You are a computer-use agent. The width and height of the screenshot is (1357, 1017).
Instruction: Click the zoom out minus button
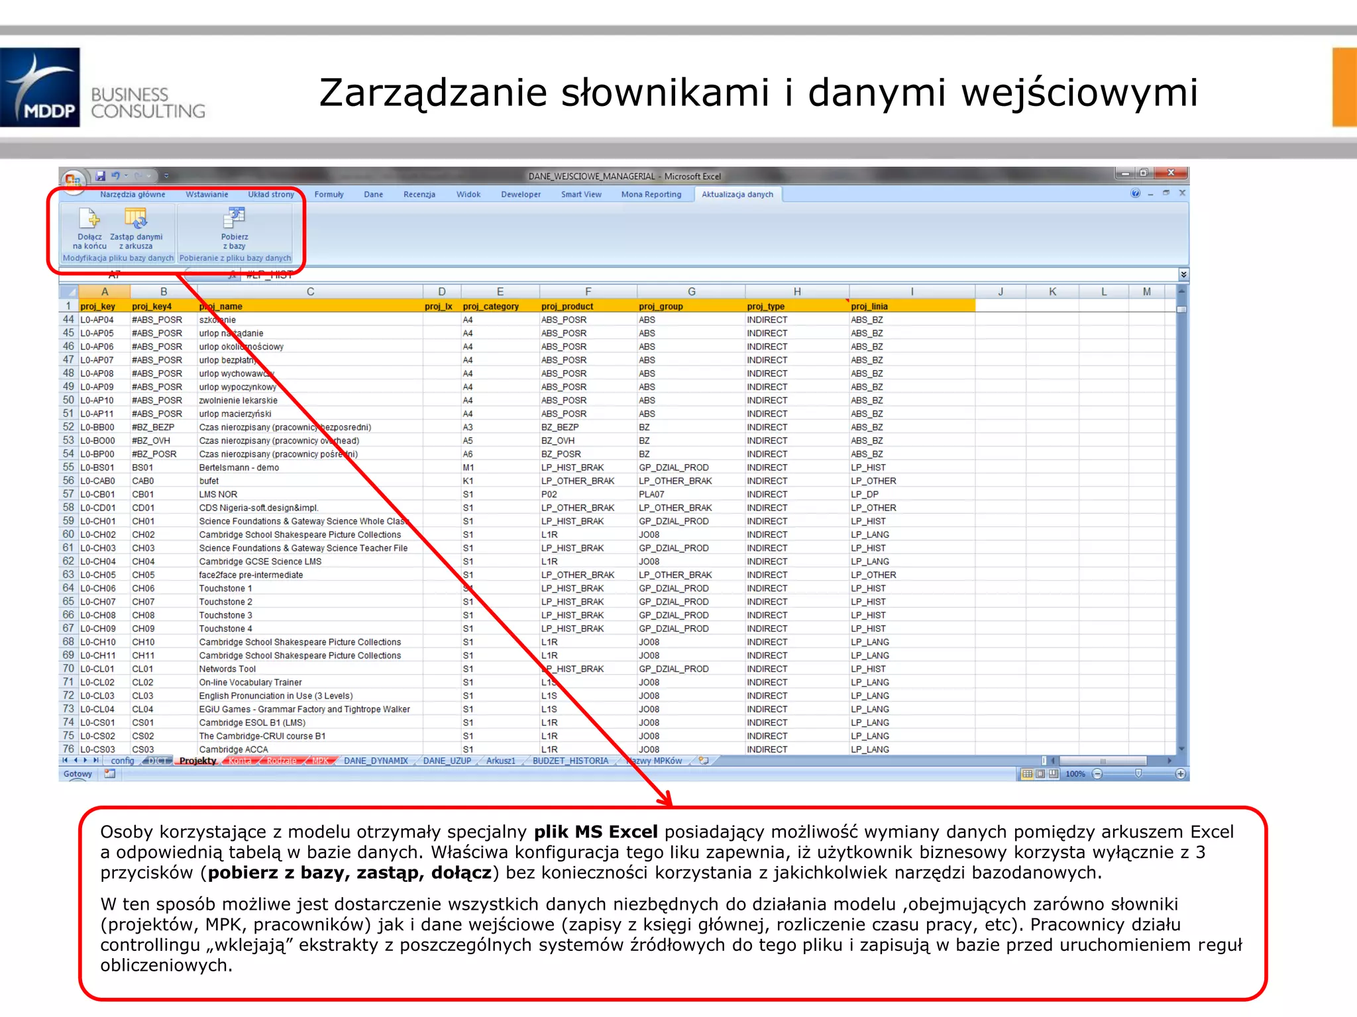(1097, 774)
